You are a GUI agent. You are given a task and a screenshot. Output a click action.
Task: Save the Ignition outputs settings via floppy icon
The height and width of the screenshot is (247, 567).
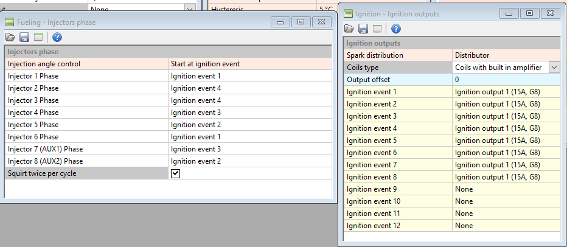coord(363,29)
